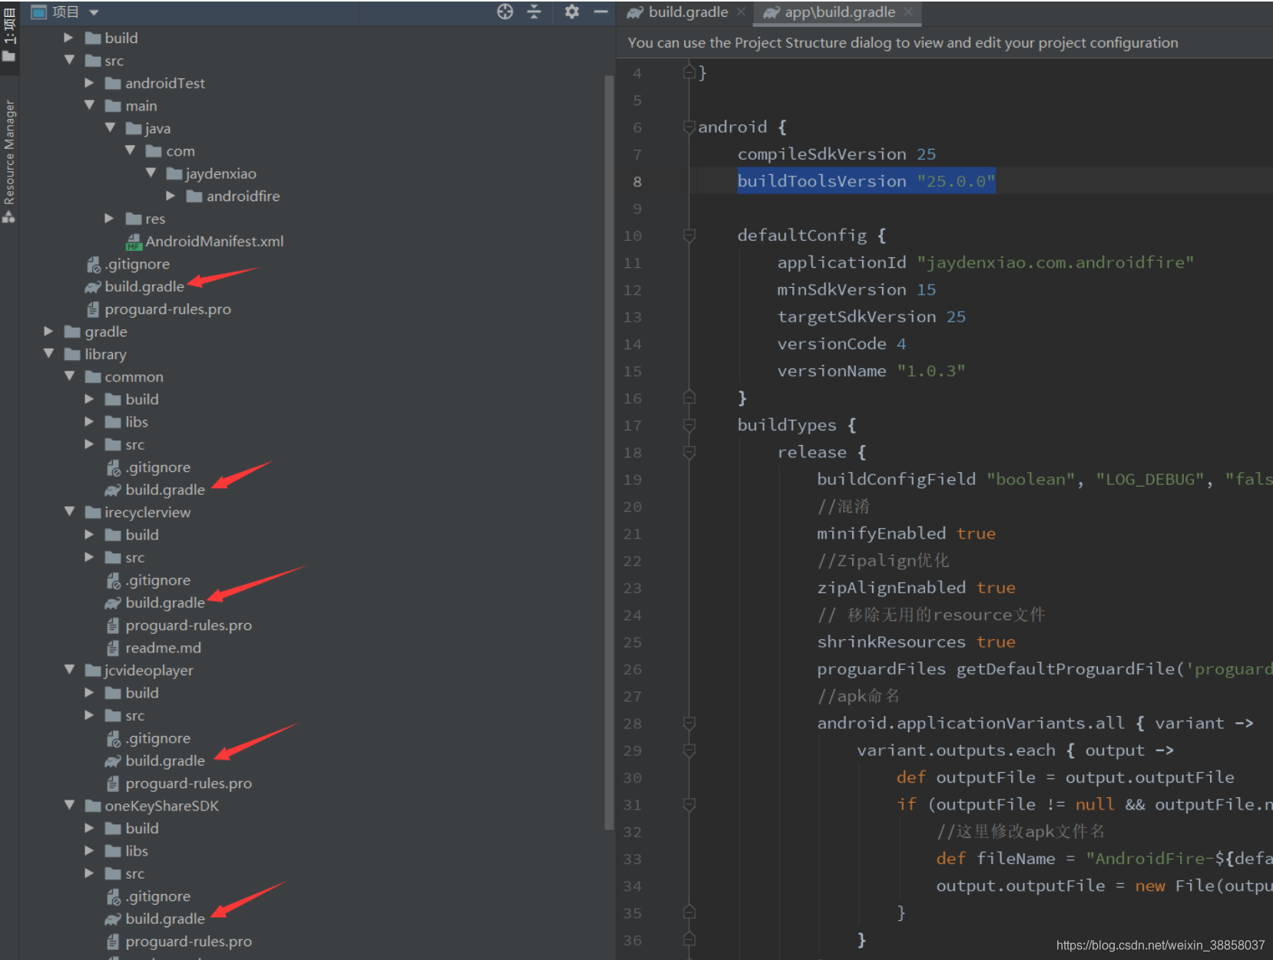The image size is (1273, 960).
Task: Expand the androidfire package
Action: click(x=170, y=196)
